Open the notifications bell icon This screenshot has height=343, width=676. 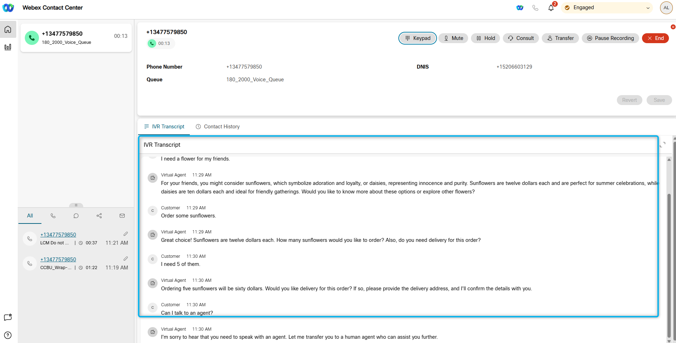[551, 8]
